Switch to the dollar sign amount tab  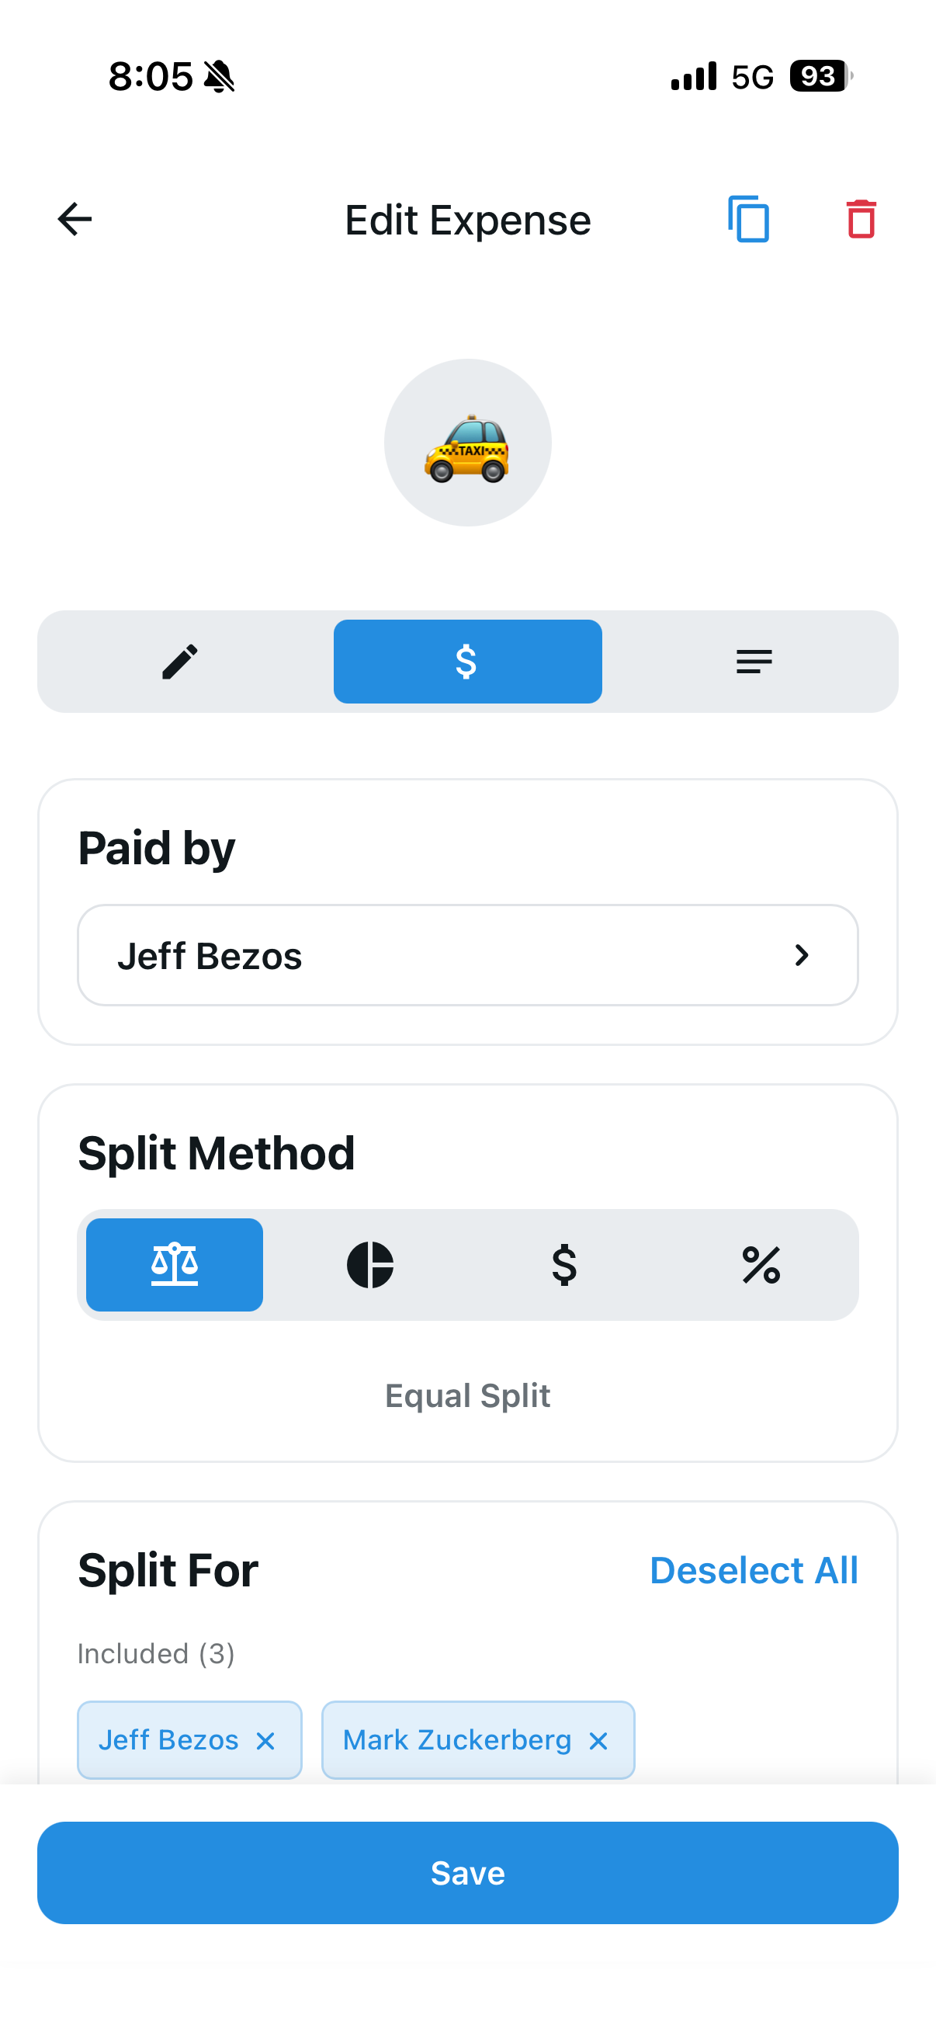pyautogui.click(x=467, y=662)
